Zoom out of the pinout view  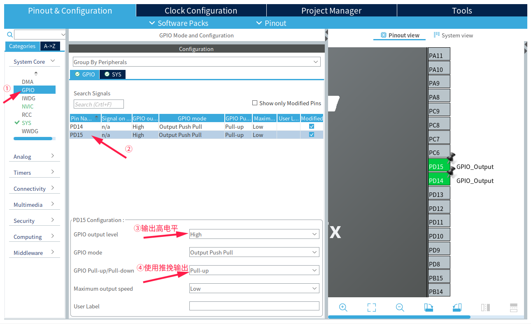pyautogui.click(x=400, y=307)
